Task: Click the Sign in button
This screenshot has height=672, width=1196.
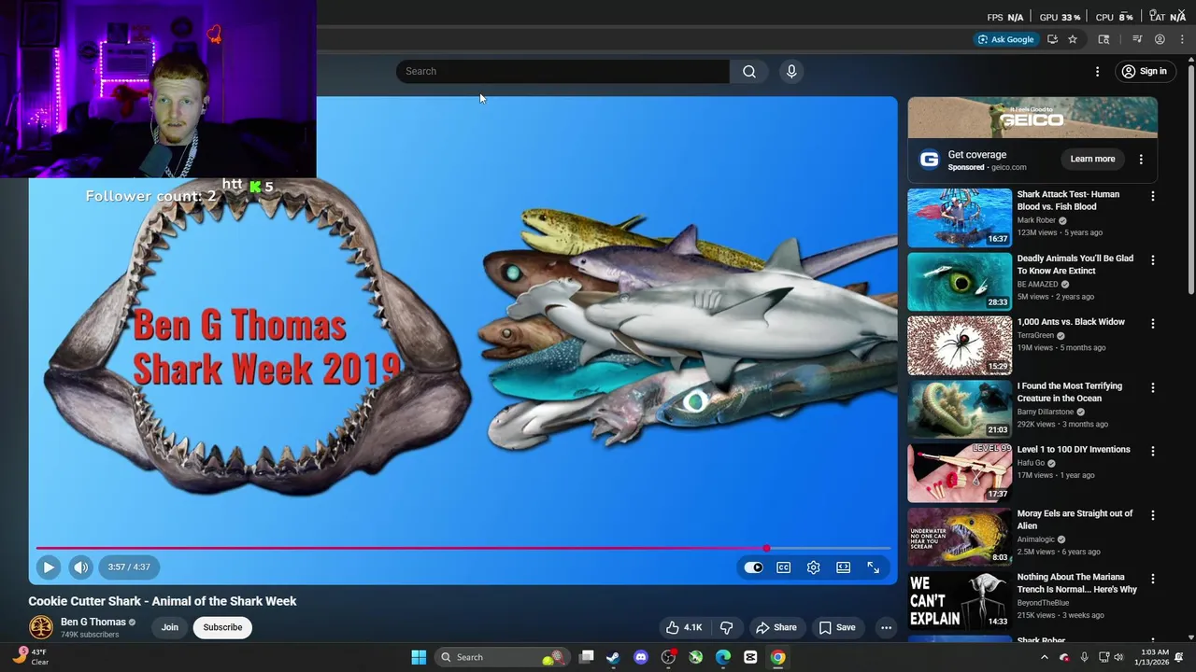Action: 1145,71
